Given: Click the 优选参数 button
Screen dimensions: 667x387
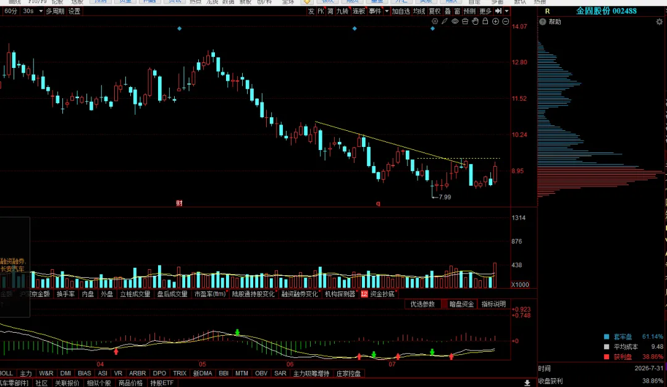Looking at the screenshot, I should click(422, 304).
